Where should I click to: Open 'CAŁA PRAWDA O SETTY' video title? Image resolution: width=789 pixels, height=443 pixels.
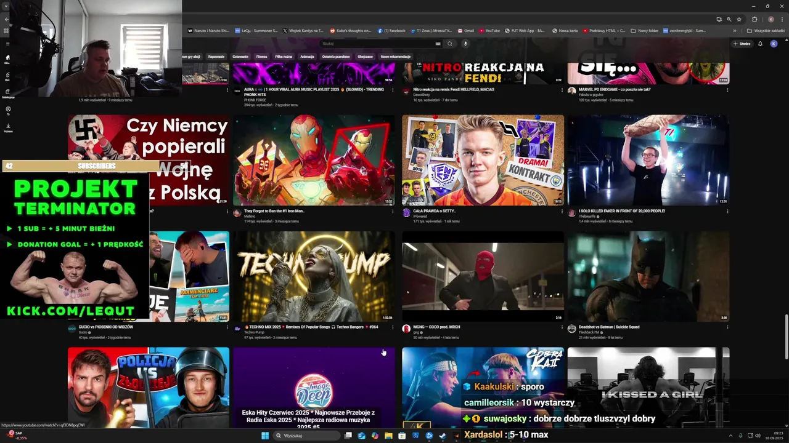pyautogui.click(x=434, y=210)
